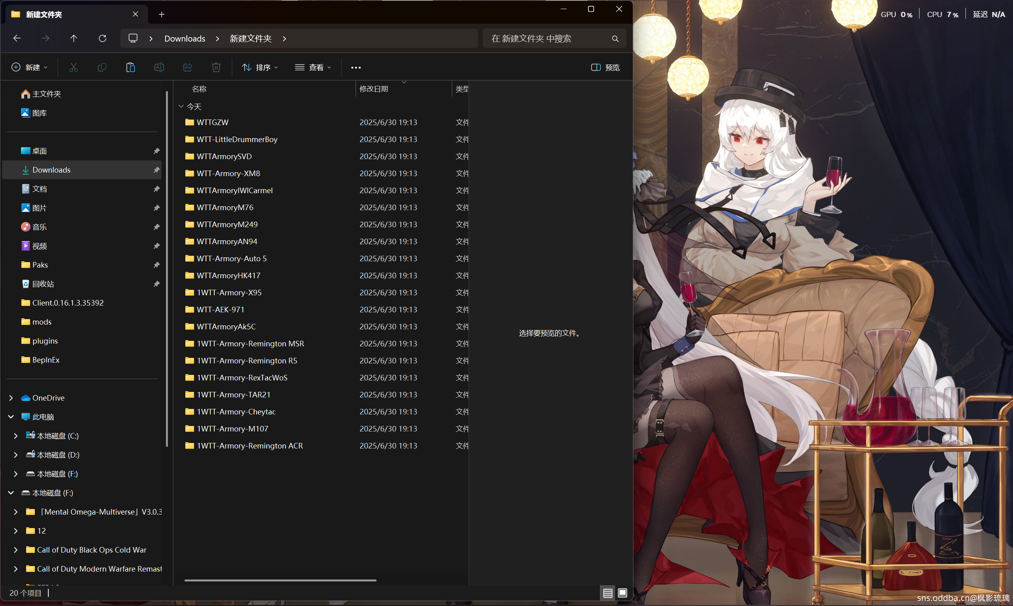Expand 本地磁盘 (C:) node

15,436
